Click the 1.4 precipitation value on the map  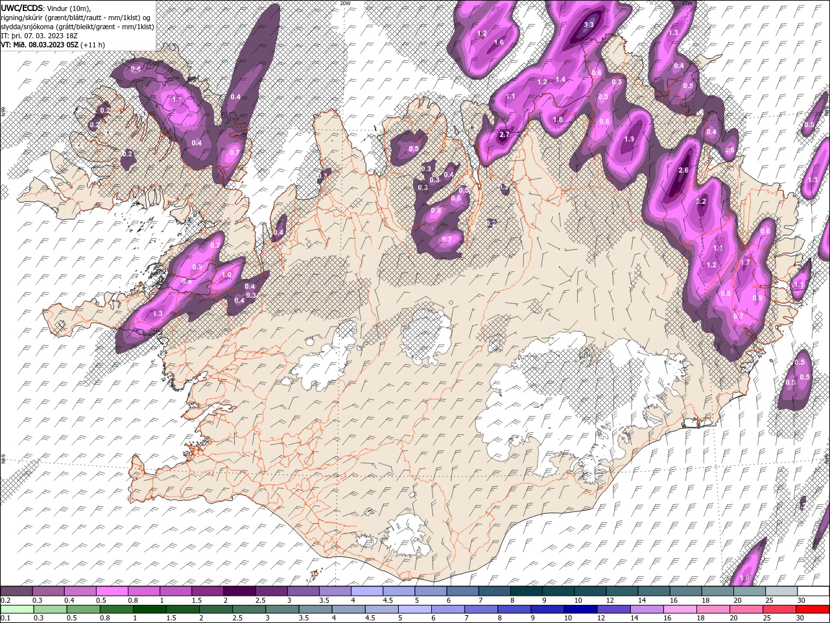click(x=561, y=79)
